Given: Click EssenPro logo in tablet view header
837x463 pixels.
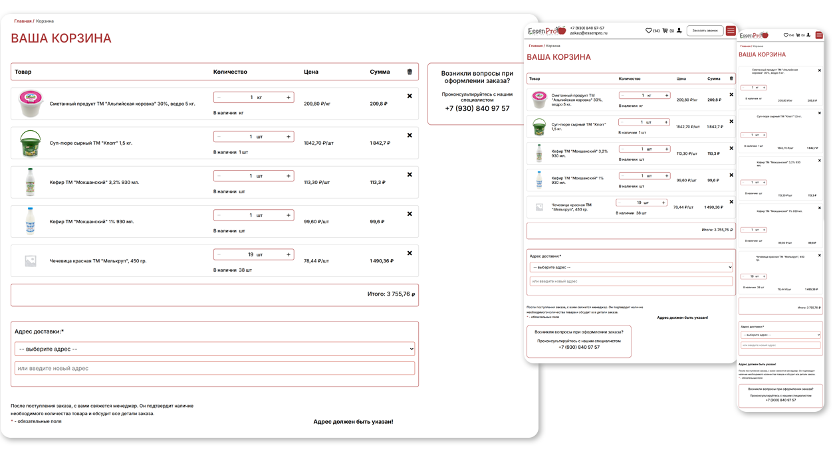Looking at the screenshot, I should (546, 31).
